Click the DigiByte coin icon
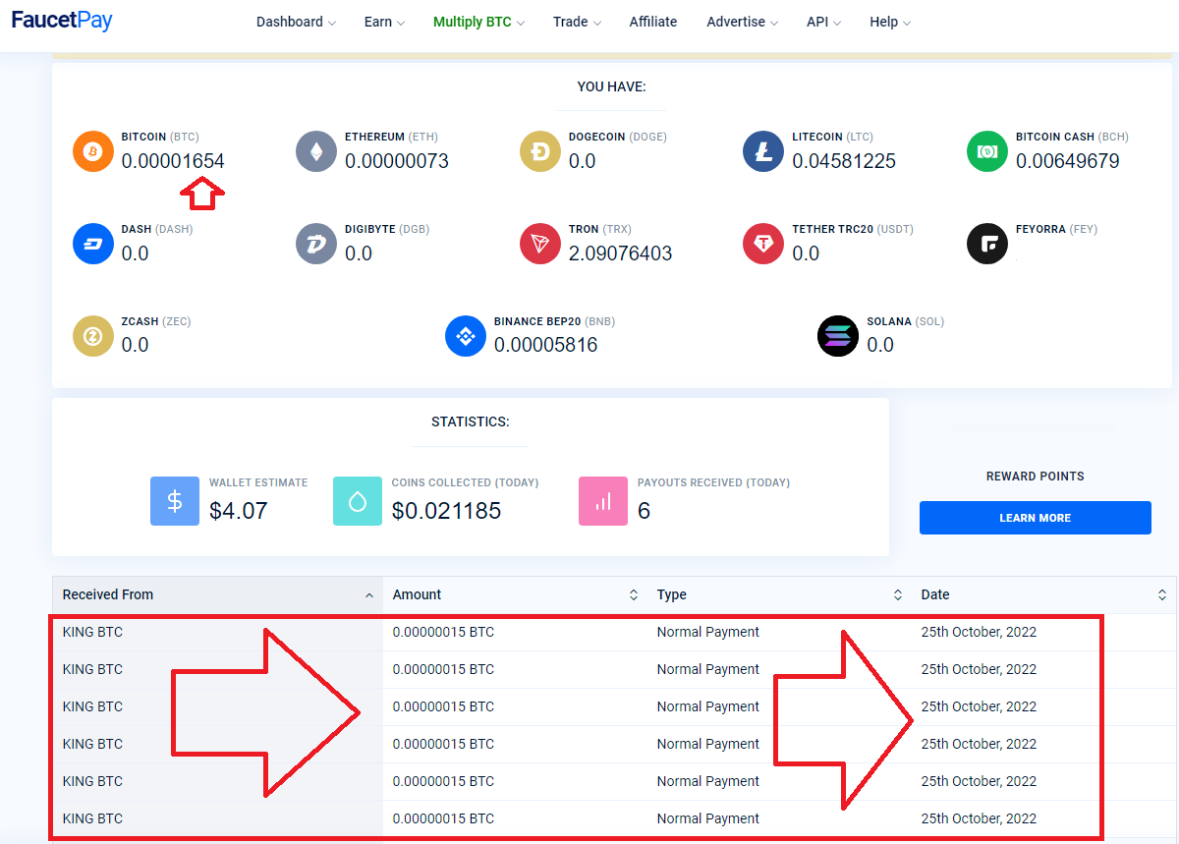 (316, 244)
